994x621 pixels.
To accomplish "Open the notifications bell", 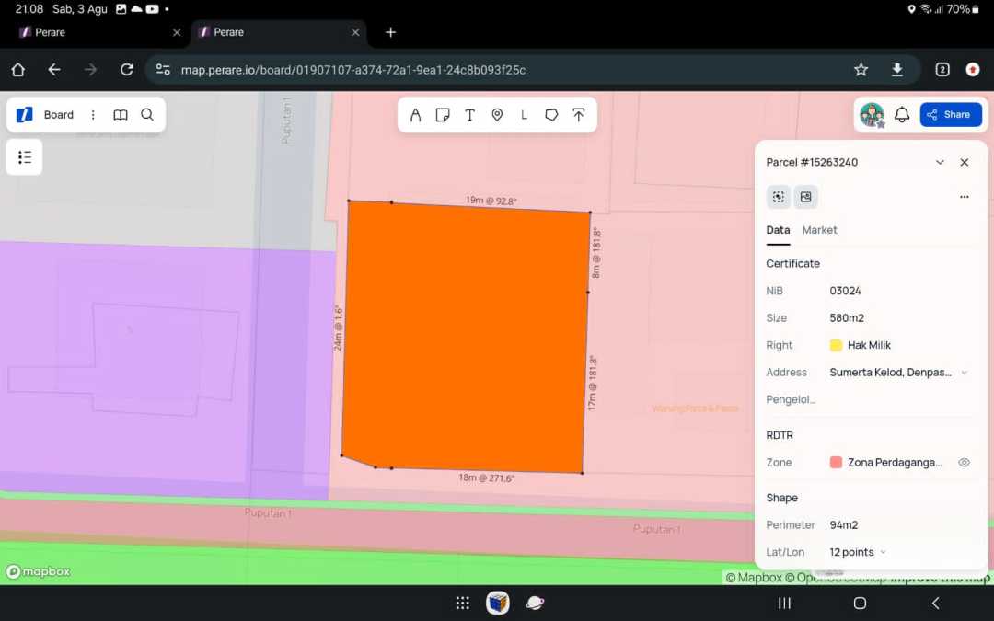I will pyautogui.click(x=902, y=115).
